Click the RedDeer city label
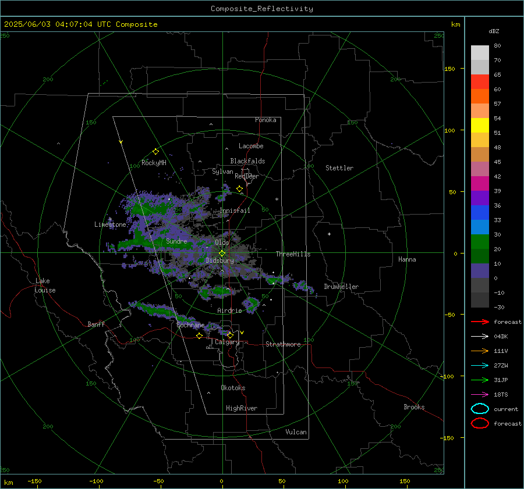The width and height of the screenshot is (524, 489). 247,176
